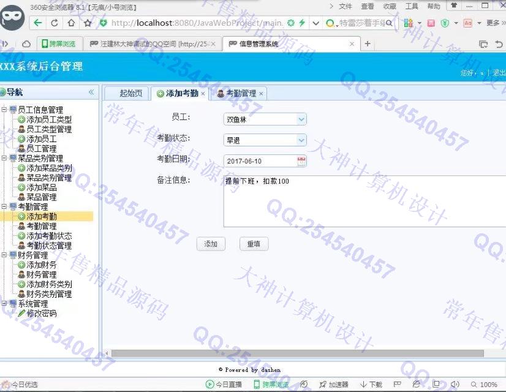Go to browser home page icon

pos(71,23)
